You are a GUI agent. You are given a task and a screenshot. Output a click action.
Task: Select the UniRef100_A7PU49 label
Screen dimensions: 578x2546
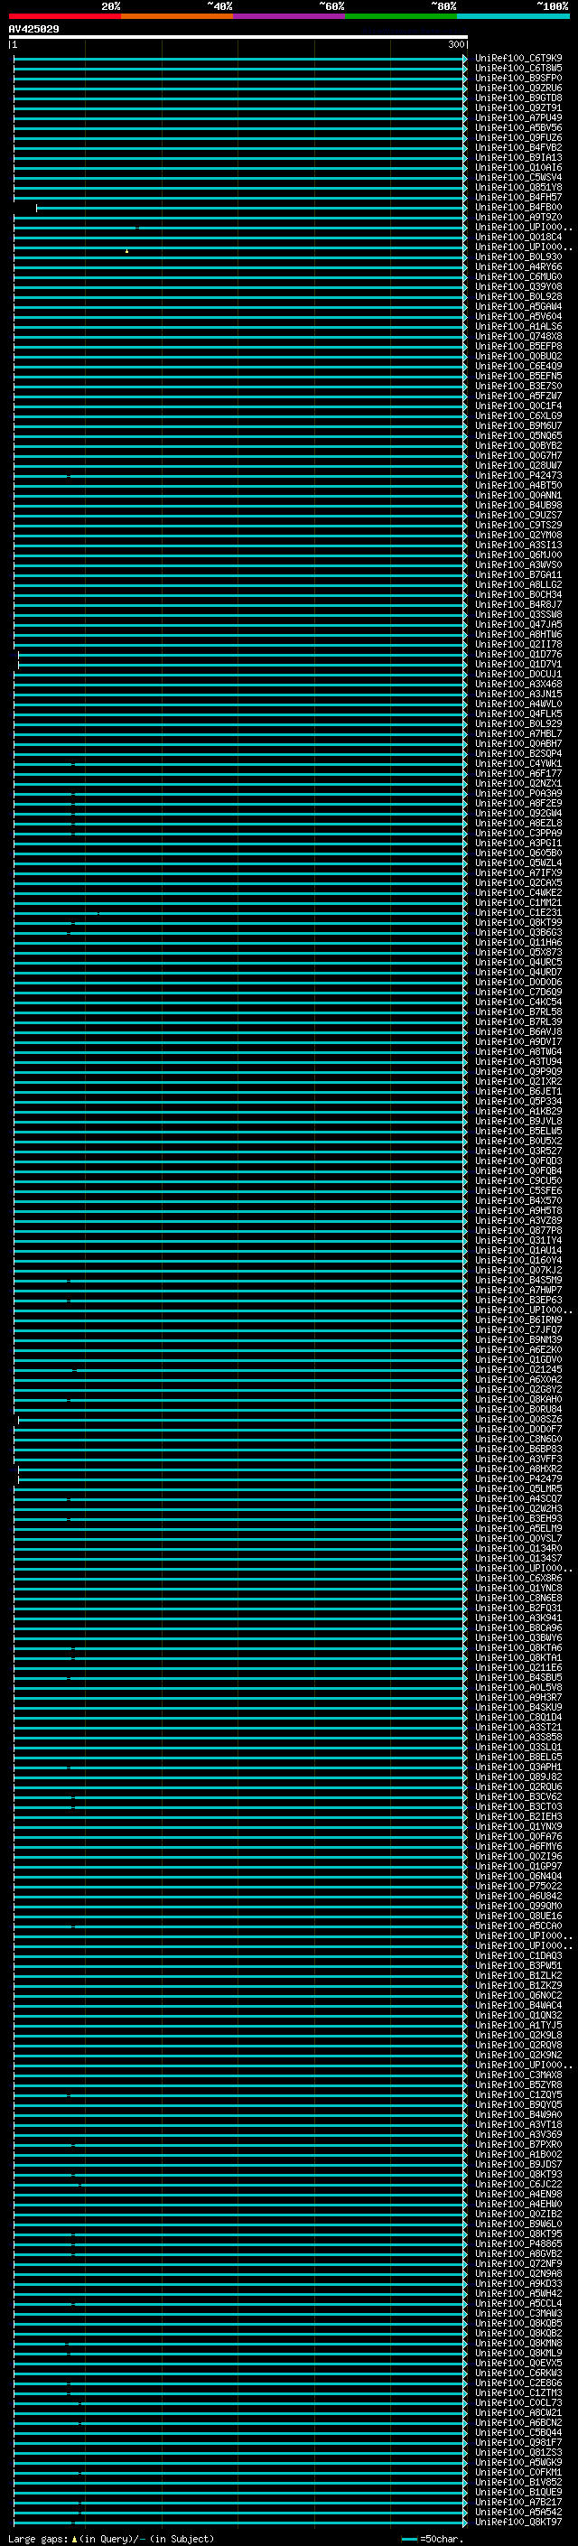[518, 117]
